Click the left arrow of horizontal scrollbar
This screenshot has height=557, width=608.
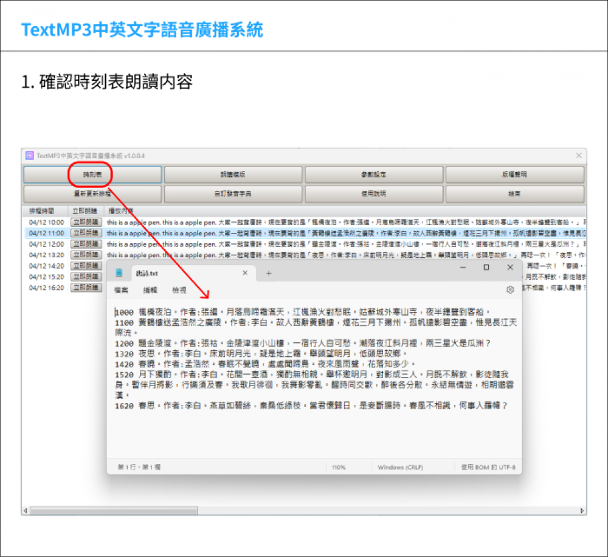(x=26, y=510)
